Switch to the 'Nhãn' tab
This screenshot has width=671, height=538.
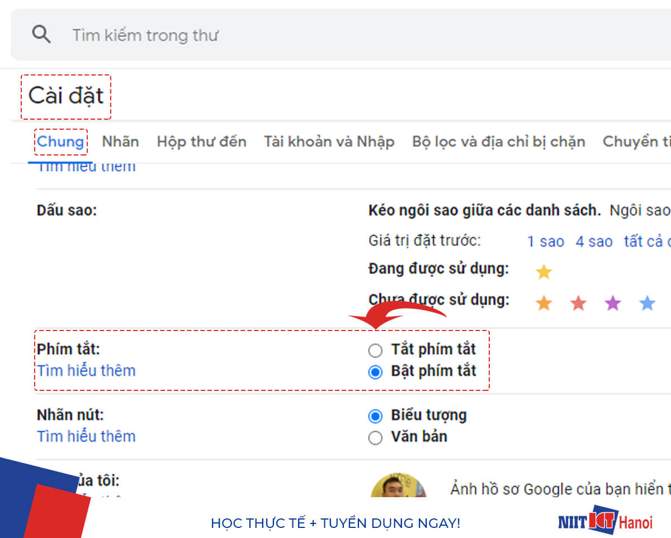(120, 141)
